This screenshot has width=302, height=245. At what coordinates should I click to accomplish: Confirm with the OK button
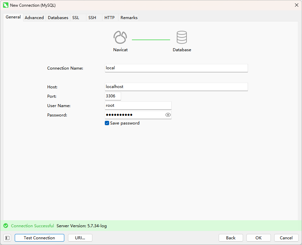(258, 238)
